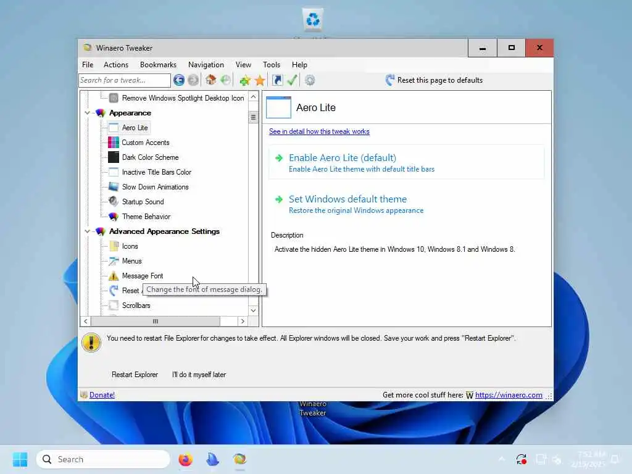This screenshot has height=474, width=632.
Task: Click the sync status tray icon
Action: [x=521, y=459]
